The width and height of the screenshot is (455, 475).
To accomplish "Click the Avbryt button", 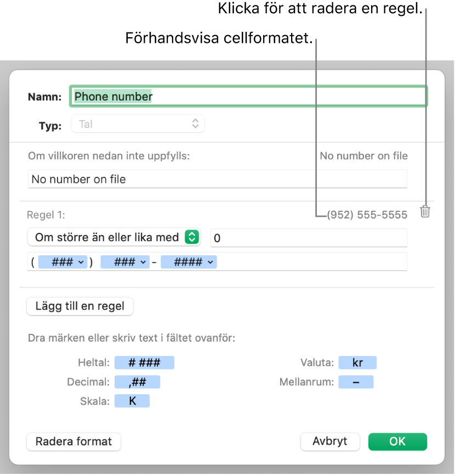I will pyautogui.click(x=330, y=442).
